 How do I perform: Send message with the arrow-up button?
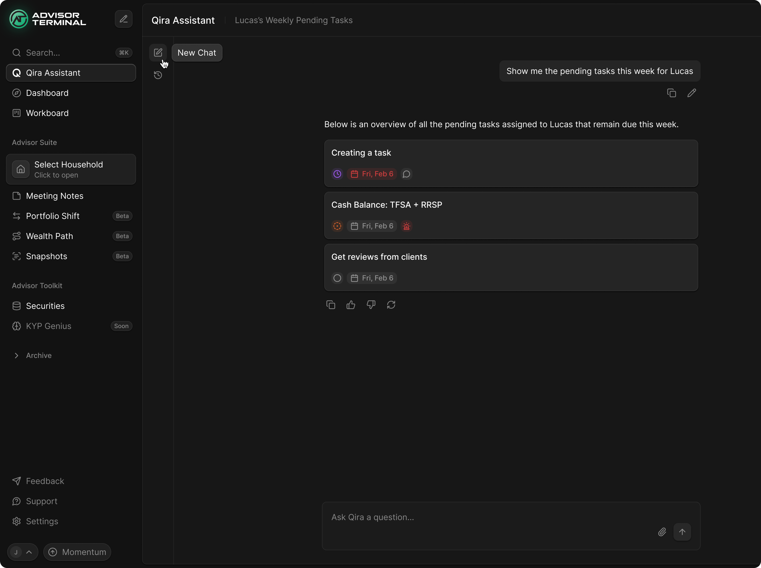point(682,532)
